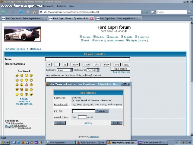Screen dimensions: 193x145
Task: Insert the lightbulb idea emoticon
Action: [x=27, y=94]
